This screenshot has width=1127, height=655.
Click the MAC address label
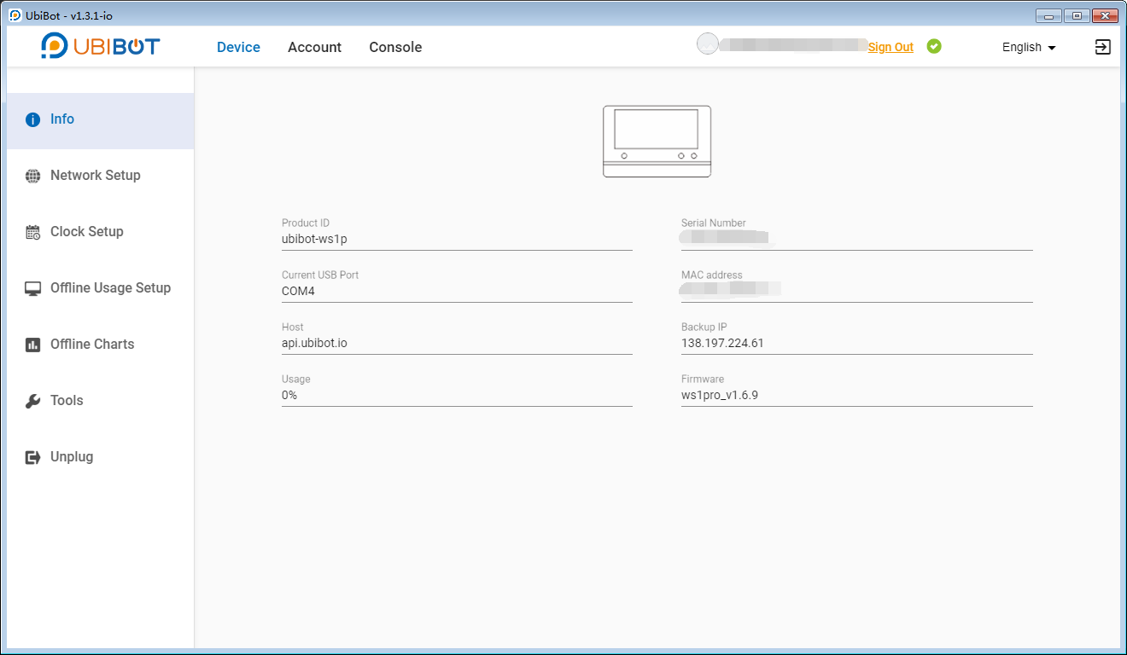tap(712, 275)
